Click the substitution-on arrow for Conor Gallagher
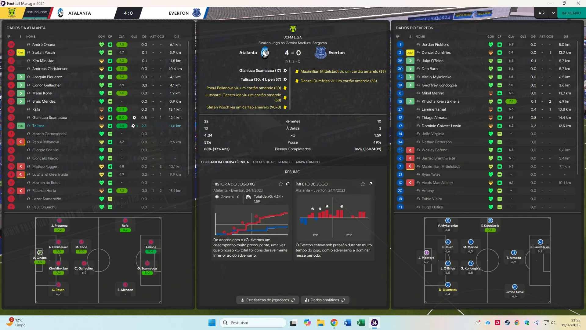 pos(21,85)
